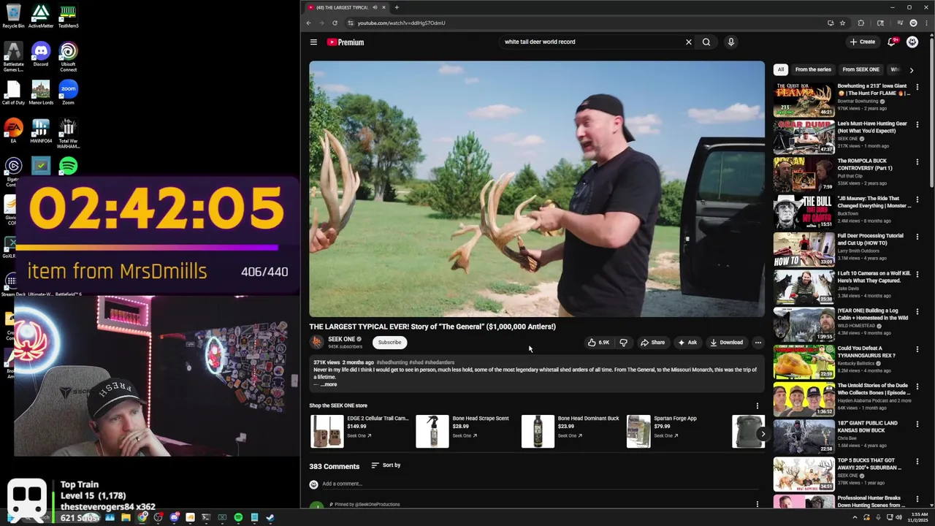This screenshot has width=935, height=526.
Task: Open options for 187" GIANT PUBLIC LAND video
Action: 917,423
